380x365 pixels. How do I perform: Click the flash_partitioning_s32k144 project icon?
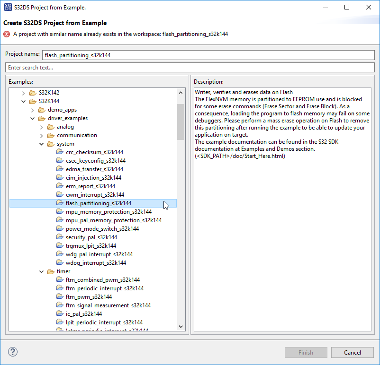coord(60,203)
